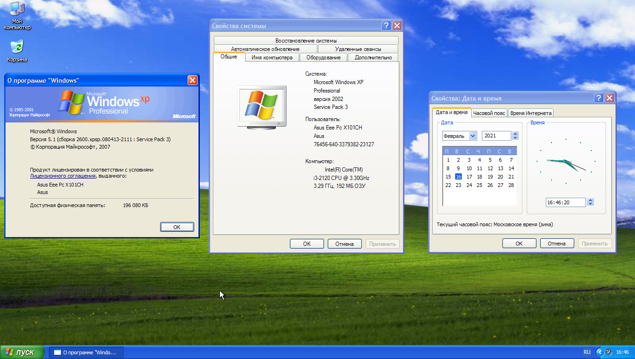This screenshot has height=359, width=635.
Task: Select day 25 in the calendar
Action: (x=480, y=185)
